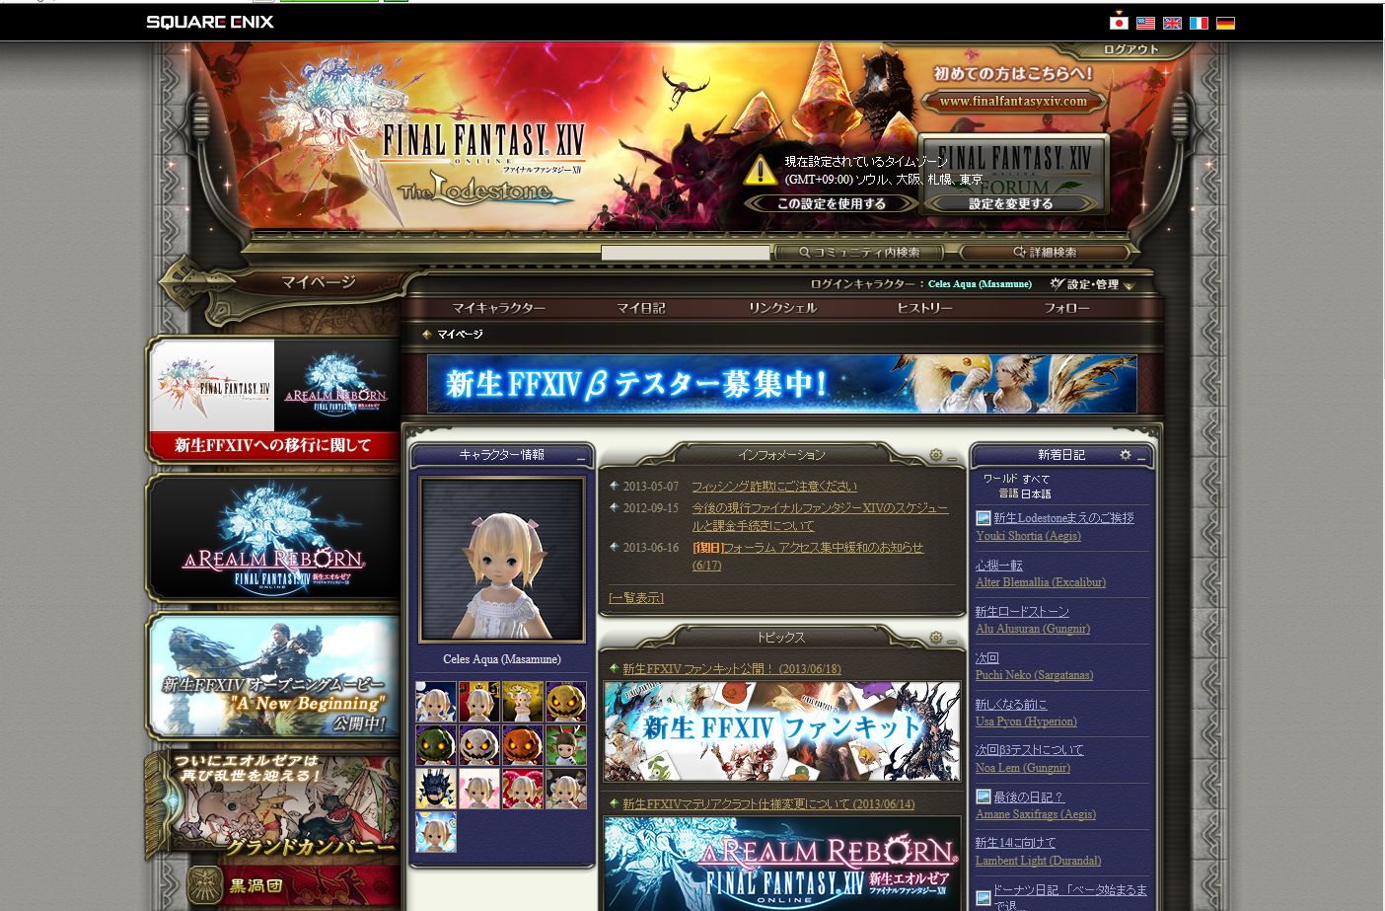1385x911 pixels.
Task: Run search with コミュニティ内検索 button
Action: [x=859, y=253]
